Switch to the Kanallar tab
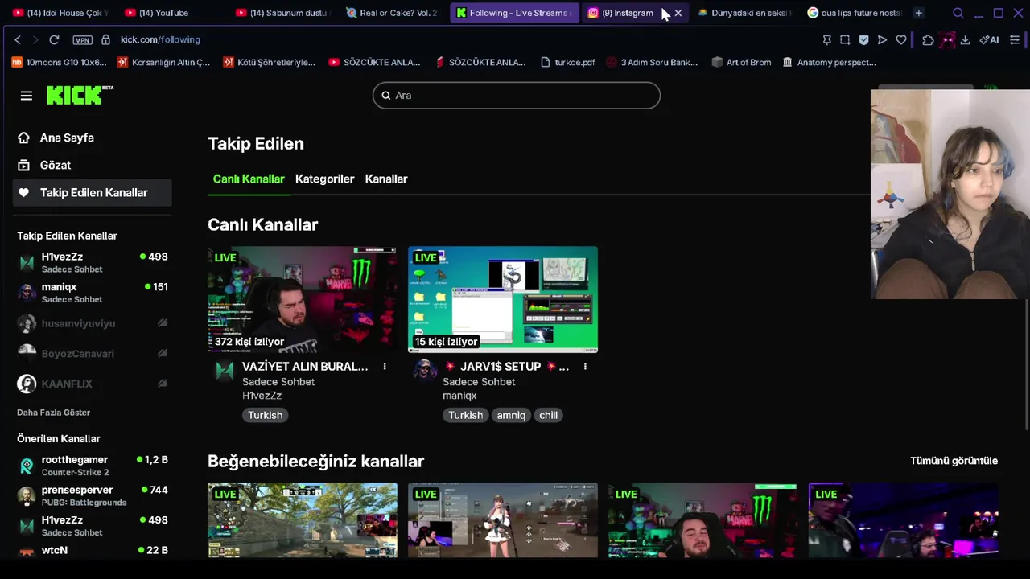Image resolution: width=1030 pixels, height=579 pixels. [x=386, y=179]
